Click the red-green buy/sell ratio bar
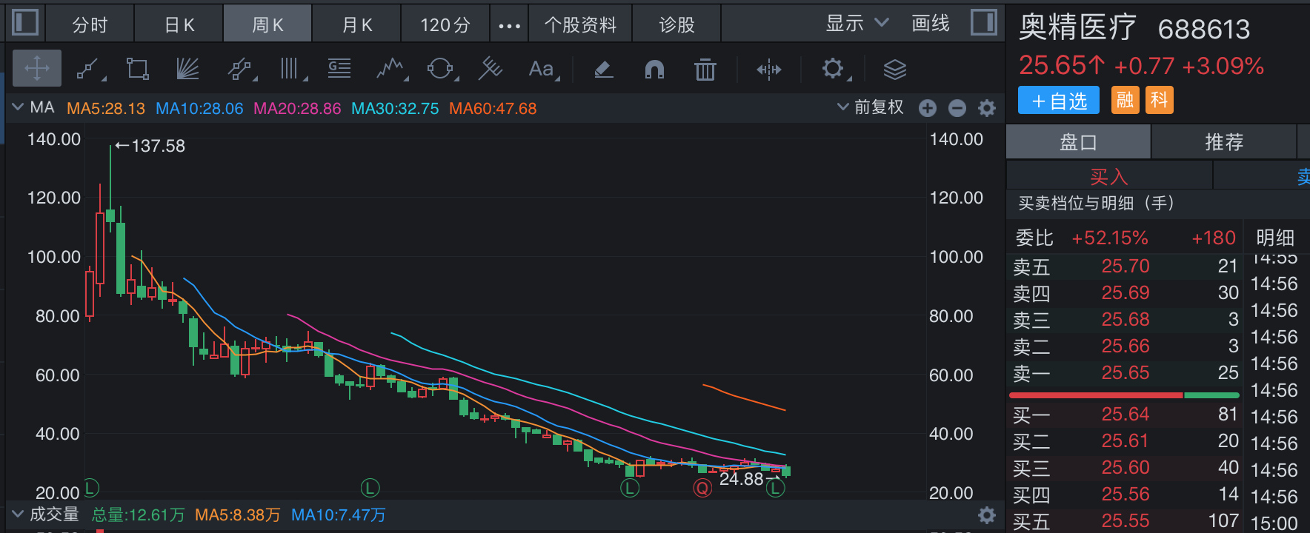Viewport: 1310px width, 533px height. pyautogui.click(x=1124, y=395)
